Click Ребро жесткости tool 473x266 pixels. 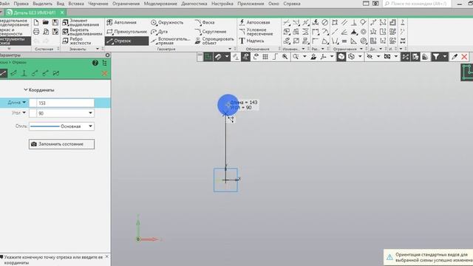coord(77,41)
